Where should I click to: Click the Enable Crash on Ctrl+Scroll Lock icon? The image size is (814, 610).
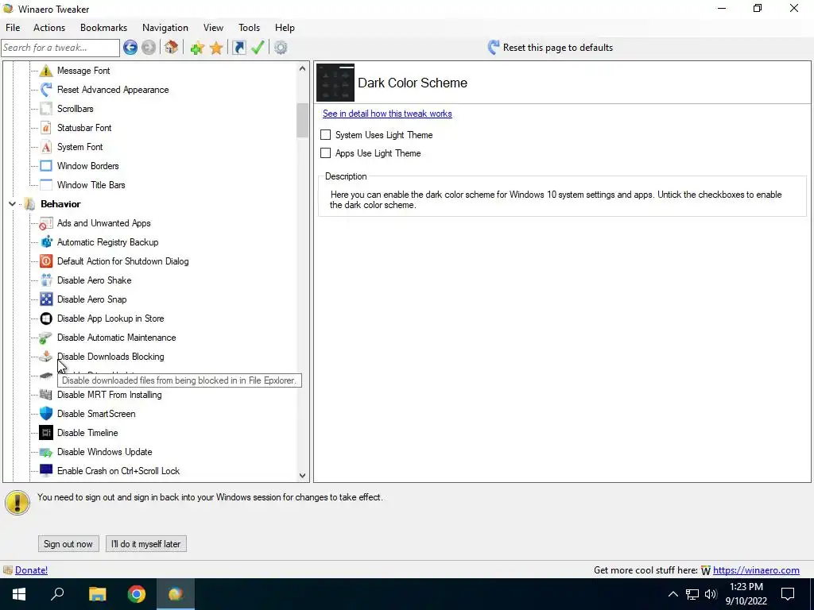click(46, 470)
